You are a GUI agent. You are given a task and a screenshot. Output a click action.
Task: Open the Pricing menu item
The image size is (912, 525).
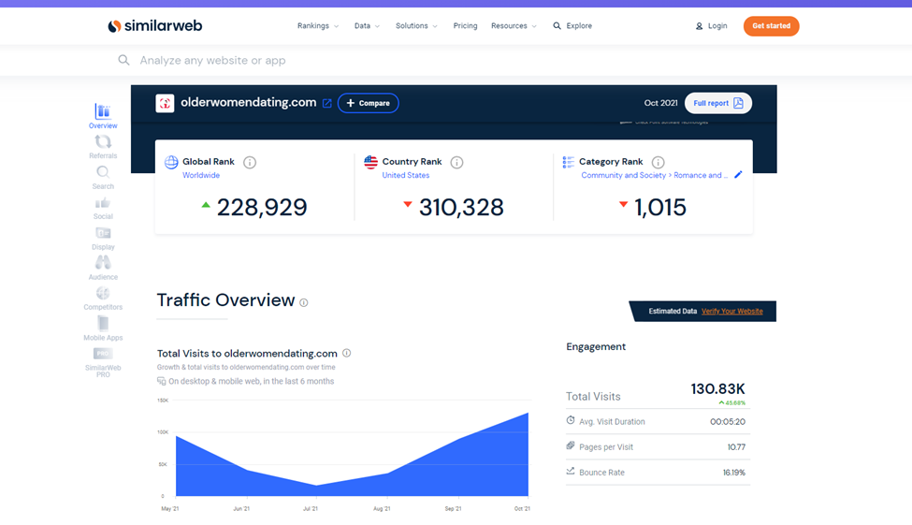pyautogui.click(x=465, y=26)
